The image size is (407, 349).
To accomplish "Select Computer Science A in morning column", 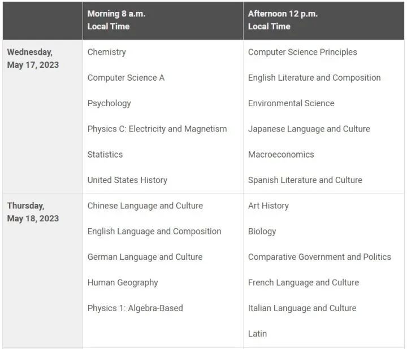I will click(126, 78).
